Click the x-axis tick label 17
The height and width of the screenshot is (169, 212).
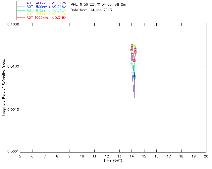169,156
